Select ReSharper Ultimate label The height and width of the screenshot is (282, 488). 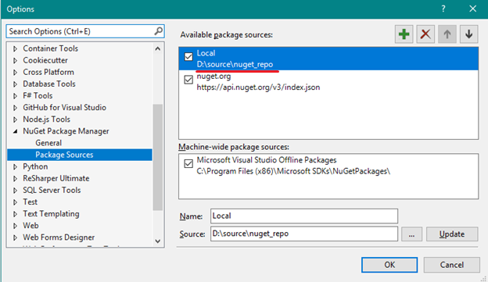(x=56, y=178)
